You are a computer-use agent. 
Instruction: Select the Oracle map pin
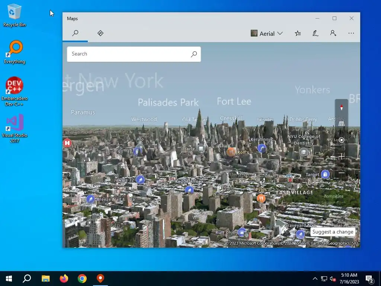(201, 148)
